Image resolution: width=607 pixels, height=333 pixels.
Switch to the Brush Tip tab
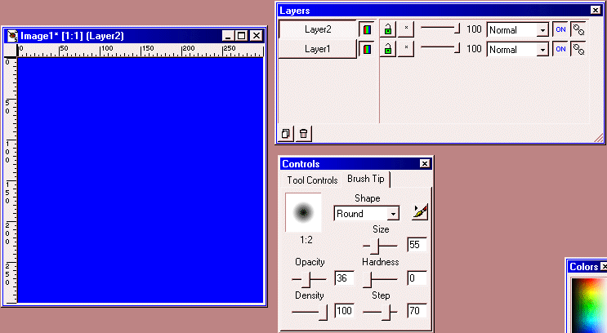coord(366,179)
